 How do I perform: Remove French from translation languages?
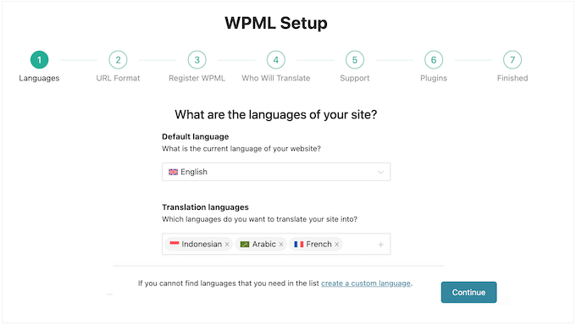click(337, 245)
